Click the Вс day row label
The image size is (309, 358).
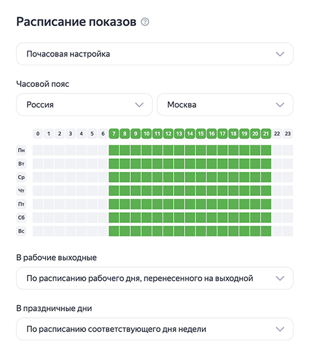21,231
